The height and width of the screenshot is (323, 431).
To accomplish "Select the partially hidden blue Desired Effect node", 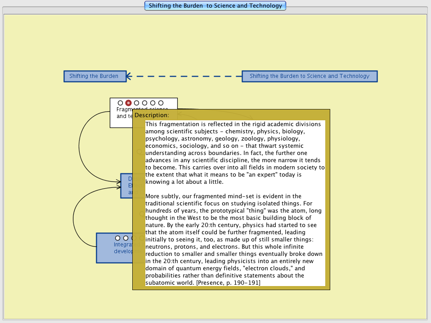I will point(126,186).
